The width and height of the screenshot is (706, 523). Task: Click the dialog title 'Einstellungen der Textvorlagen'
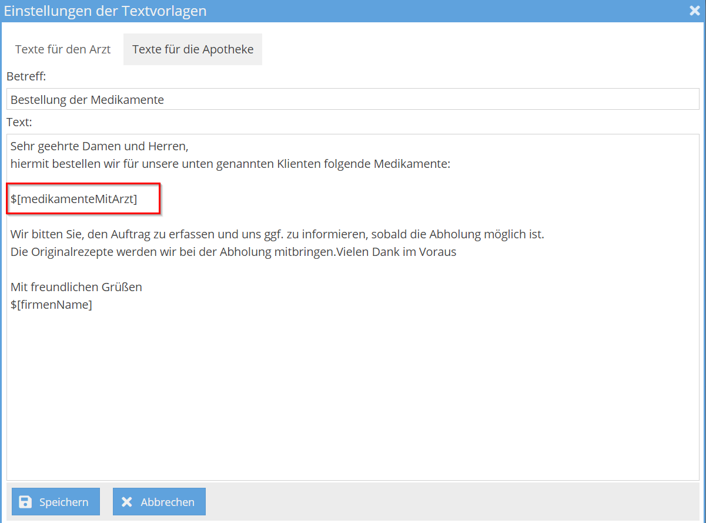tap(106, 11)
